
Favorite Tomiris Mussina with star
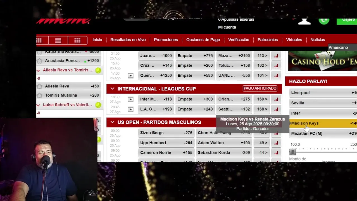coord(39,95)
